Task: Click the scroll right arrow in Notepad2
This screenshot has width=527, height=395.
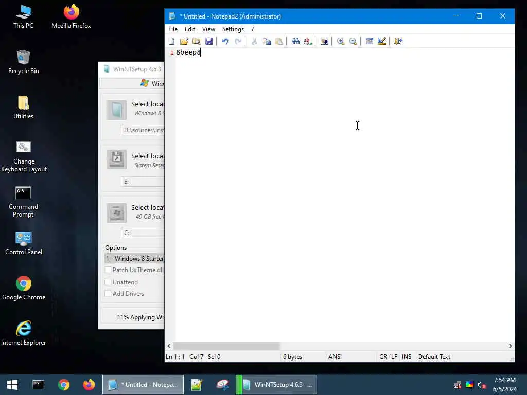Action: tap(510, 346)
